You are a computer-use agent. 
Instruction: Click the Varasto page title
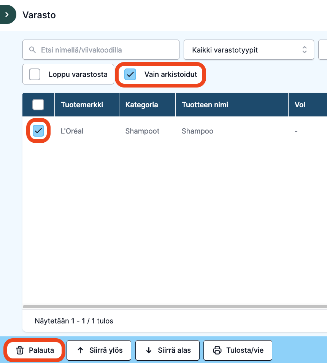tap(39, 15)
